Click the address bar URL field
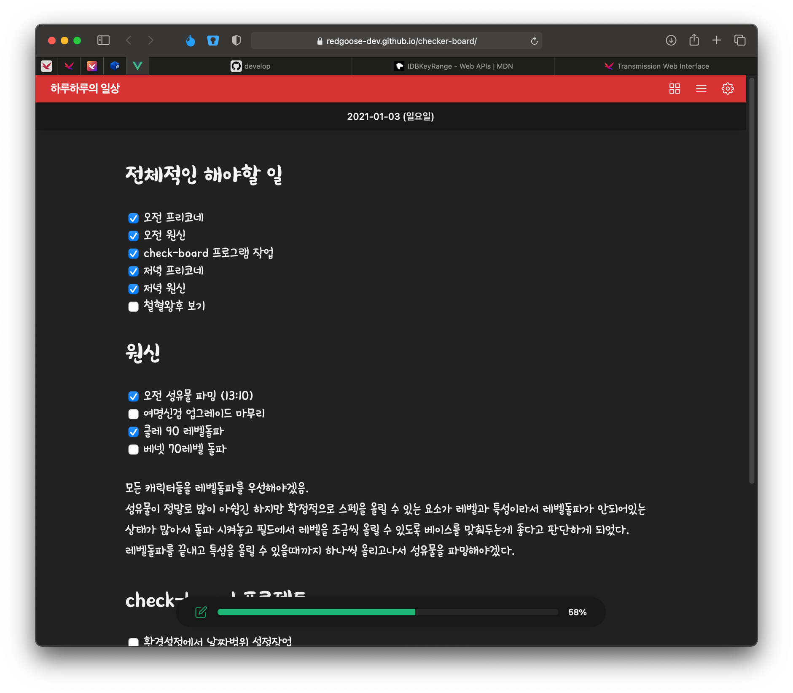 (x=396, y=41)
